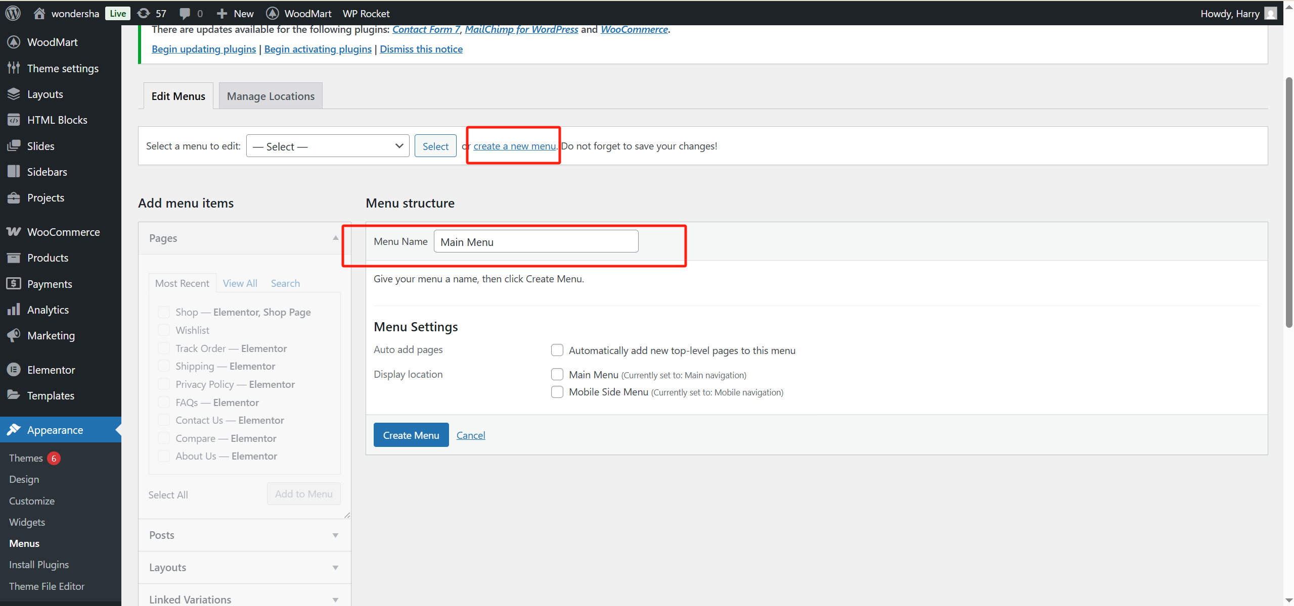Click the Menu Name input field
1294x606 pixels.
536,241
